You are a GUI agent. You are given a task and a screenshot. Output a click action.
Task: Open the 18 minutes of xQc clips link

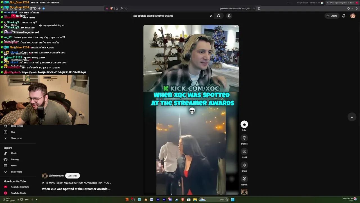(x=76, y=183)
